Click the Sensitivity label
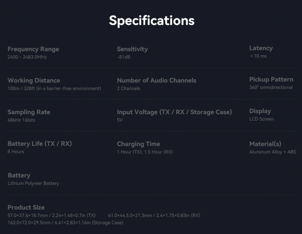This screenshot has width=302, height=234. coord(132,49)
